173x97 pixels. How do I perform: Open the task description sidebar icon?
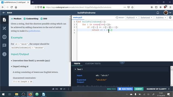click(4, 20)
